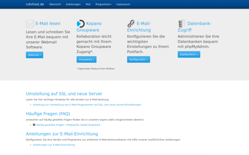Screen dimensions: 249x155
Task: Click the Kopano Groupware logo icon
Action: coord(81,24)
